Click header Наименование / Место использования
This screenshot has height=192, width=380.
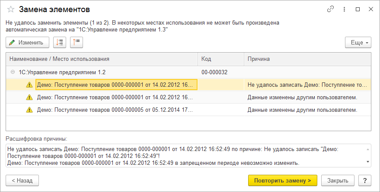pos(102,59)
